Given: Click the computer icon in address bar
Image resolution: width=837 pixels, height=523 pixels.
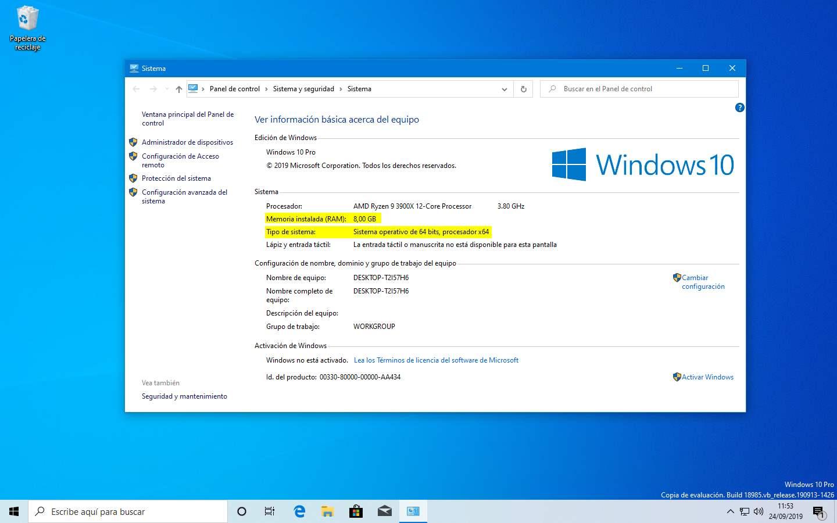Looking at the screenshot, I should click(193, 89).
